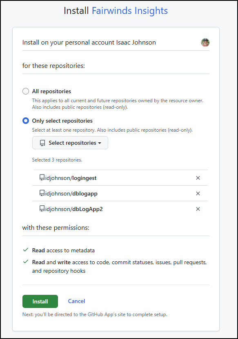Click the repo icon beside idjohnson/dbLogApp2
The height and width of the screenshot is (339, 238).
42,209
